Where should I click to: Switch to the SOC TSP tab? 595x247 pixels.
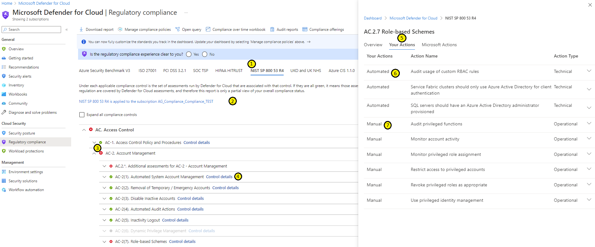201,71
